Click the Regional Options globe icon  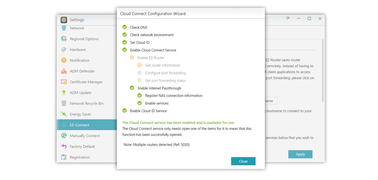[64, 39]
